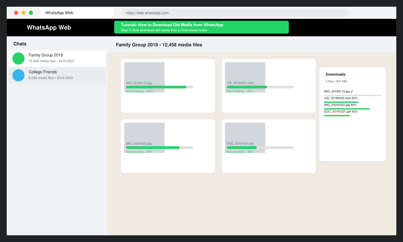The image size is (403, 242).
Task: Click the WhatsApp Web header title
Action: coord(49,28)
